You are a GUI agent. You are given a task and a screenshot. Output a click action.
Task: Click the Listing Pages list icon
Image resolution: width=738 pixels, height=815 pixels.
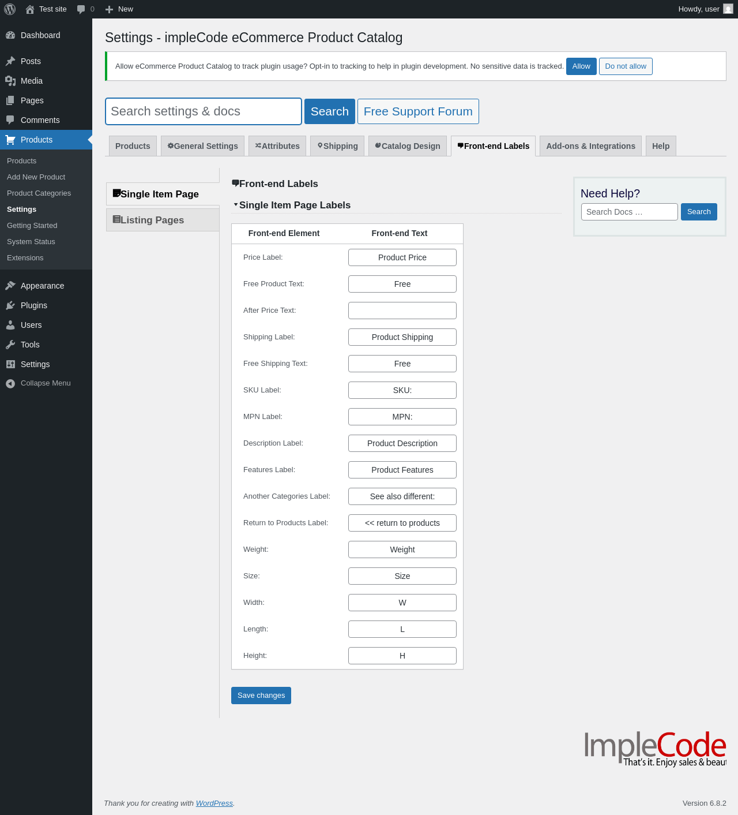pos(116,219)
